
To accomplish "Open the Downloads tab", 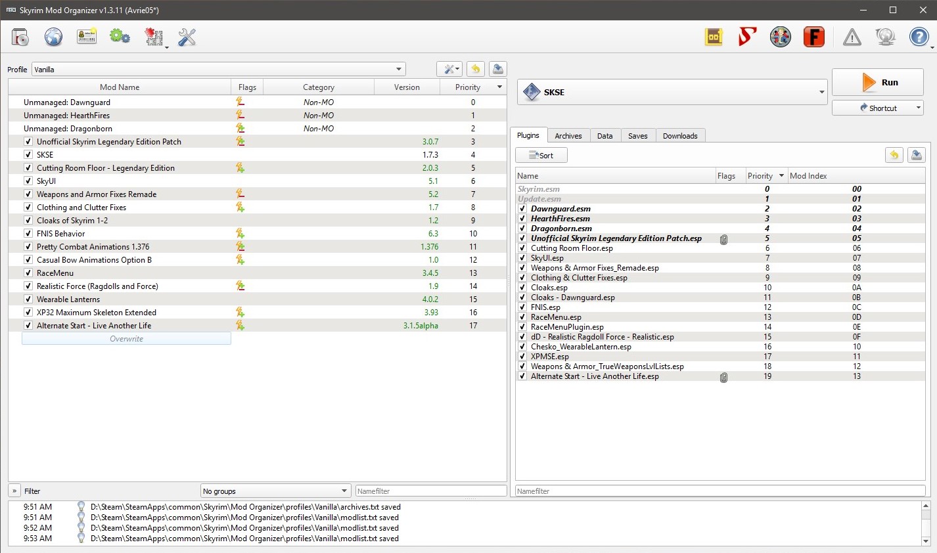I will [x=680, y=136].
